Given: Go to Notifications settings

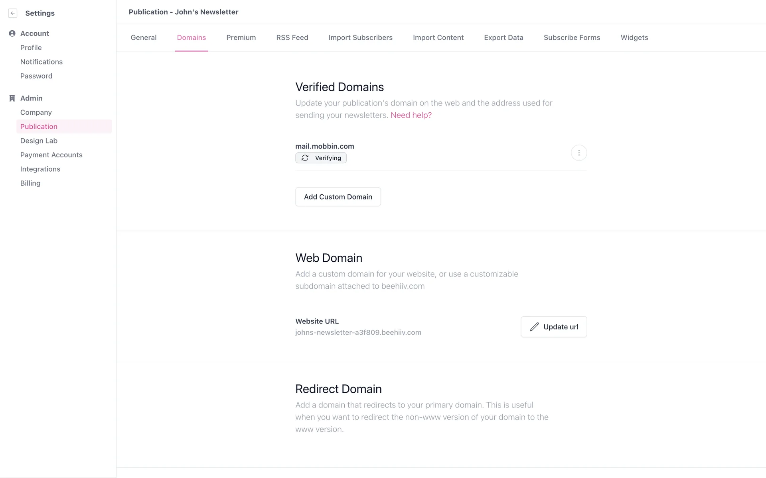Looking at the screenshot, I should coord(41,62).
